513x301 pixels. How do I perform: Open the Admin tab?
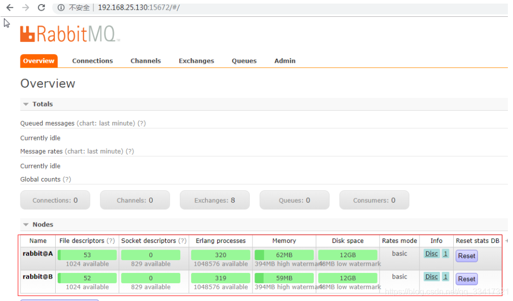[x=285, y=61]
